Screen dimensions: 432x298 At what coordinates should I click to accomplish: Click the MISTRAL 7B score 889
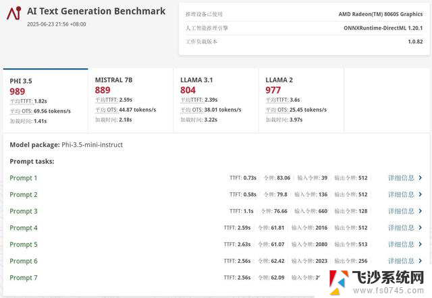point(103,90)
